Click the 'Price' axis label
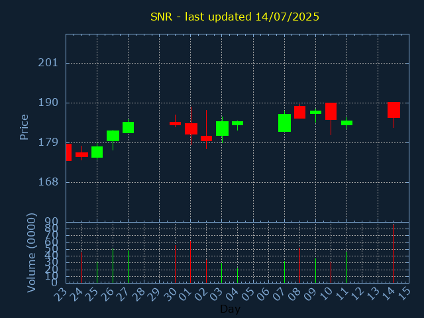The height and width of the screenshot is (318, 424). point(24,127)
